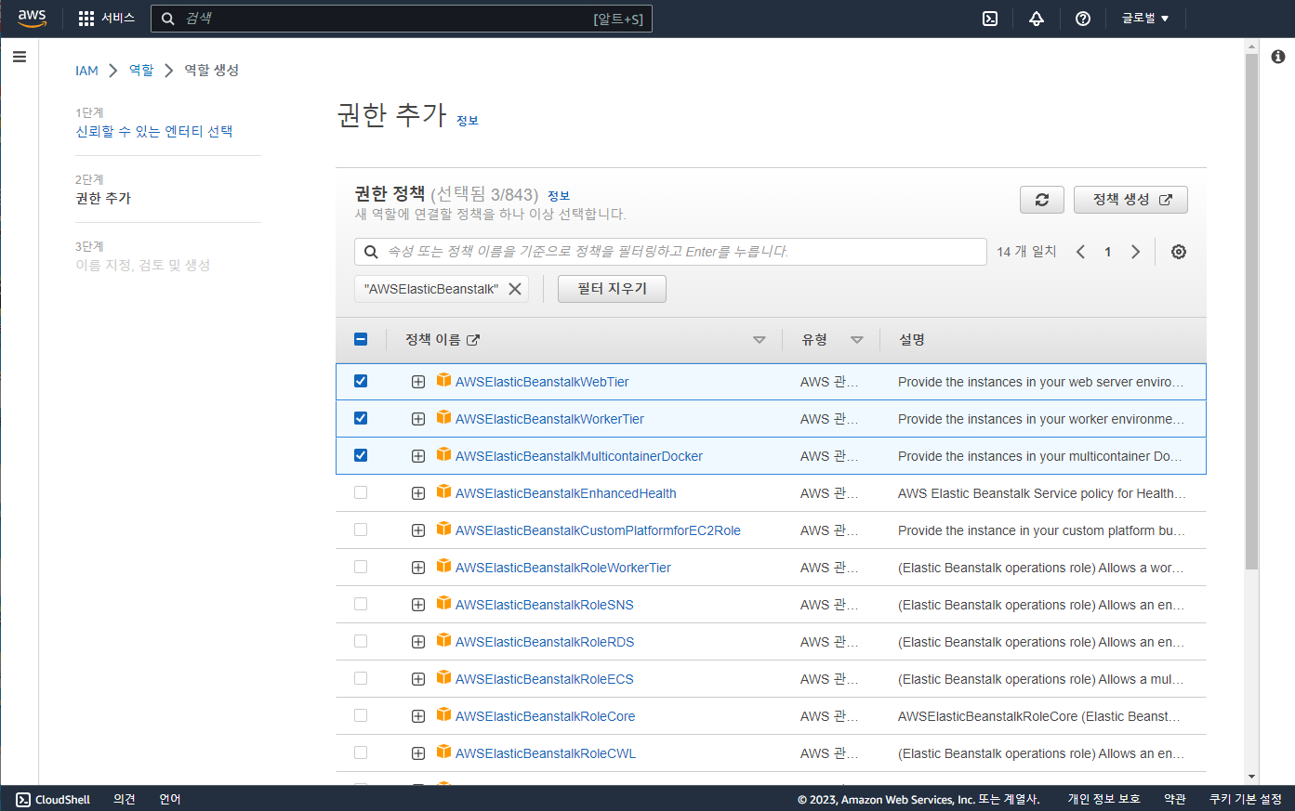1295x811 pixels.
Task: Expand AWSElasticBeanstalkRoleRDS policy details
Action: pos(418,642)
